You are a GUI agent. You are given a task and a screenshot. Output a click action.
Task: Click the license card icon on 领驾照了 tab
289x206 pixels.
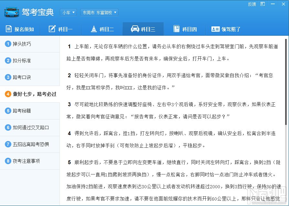click(216, 29)
